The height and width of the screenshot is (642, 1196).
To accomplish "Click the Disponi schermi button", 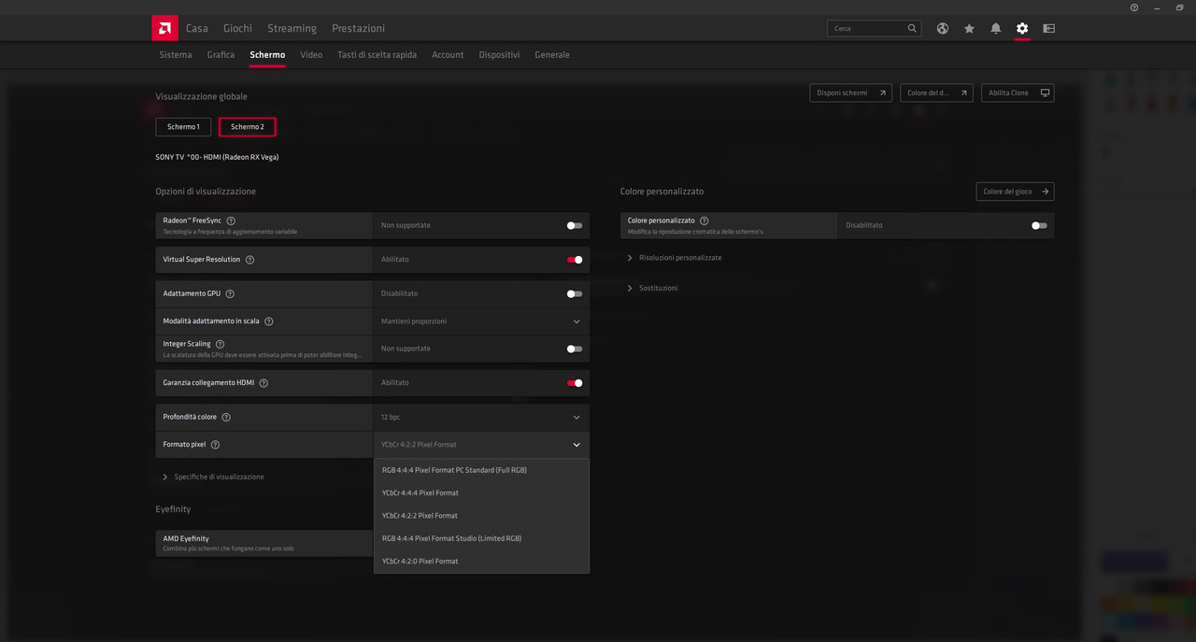I will click(x=850, y=93).
